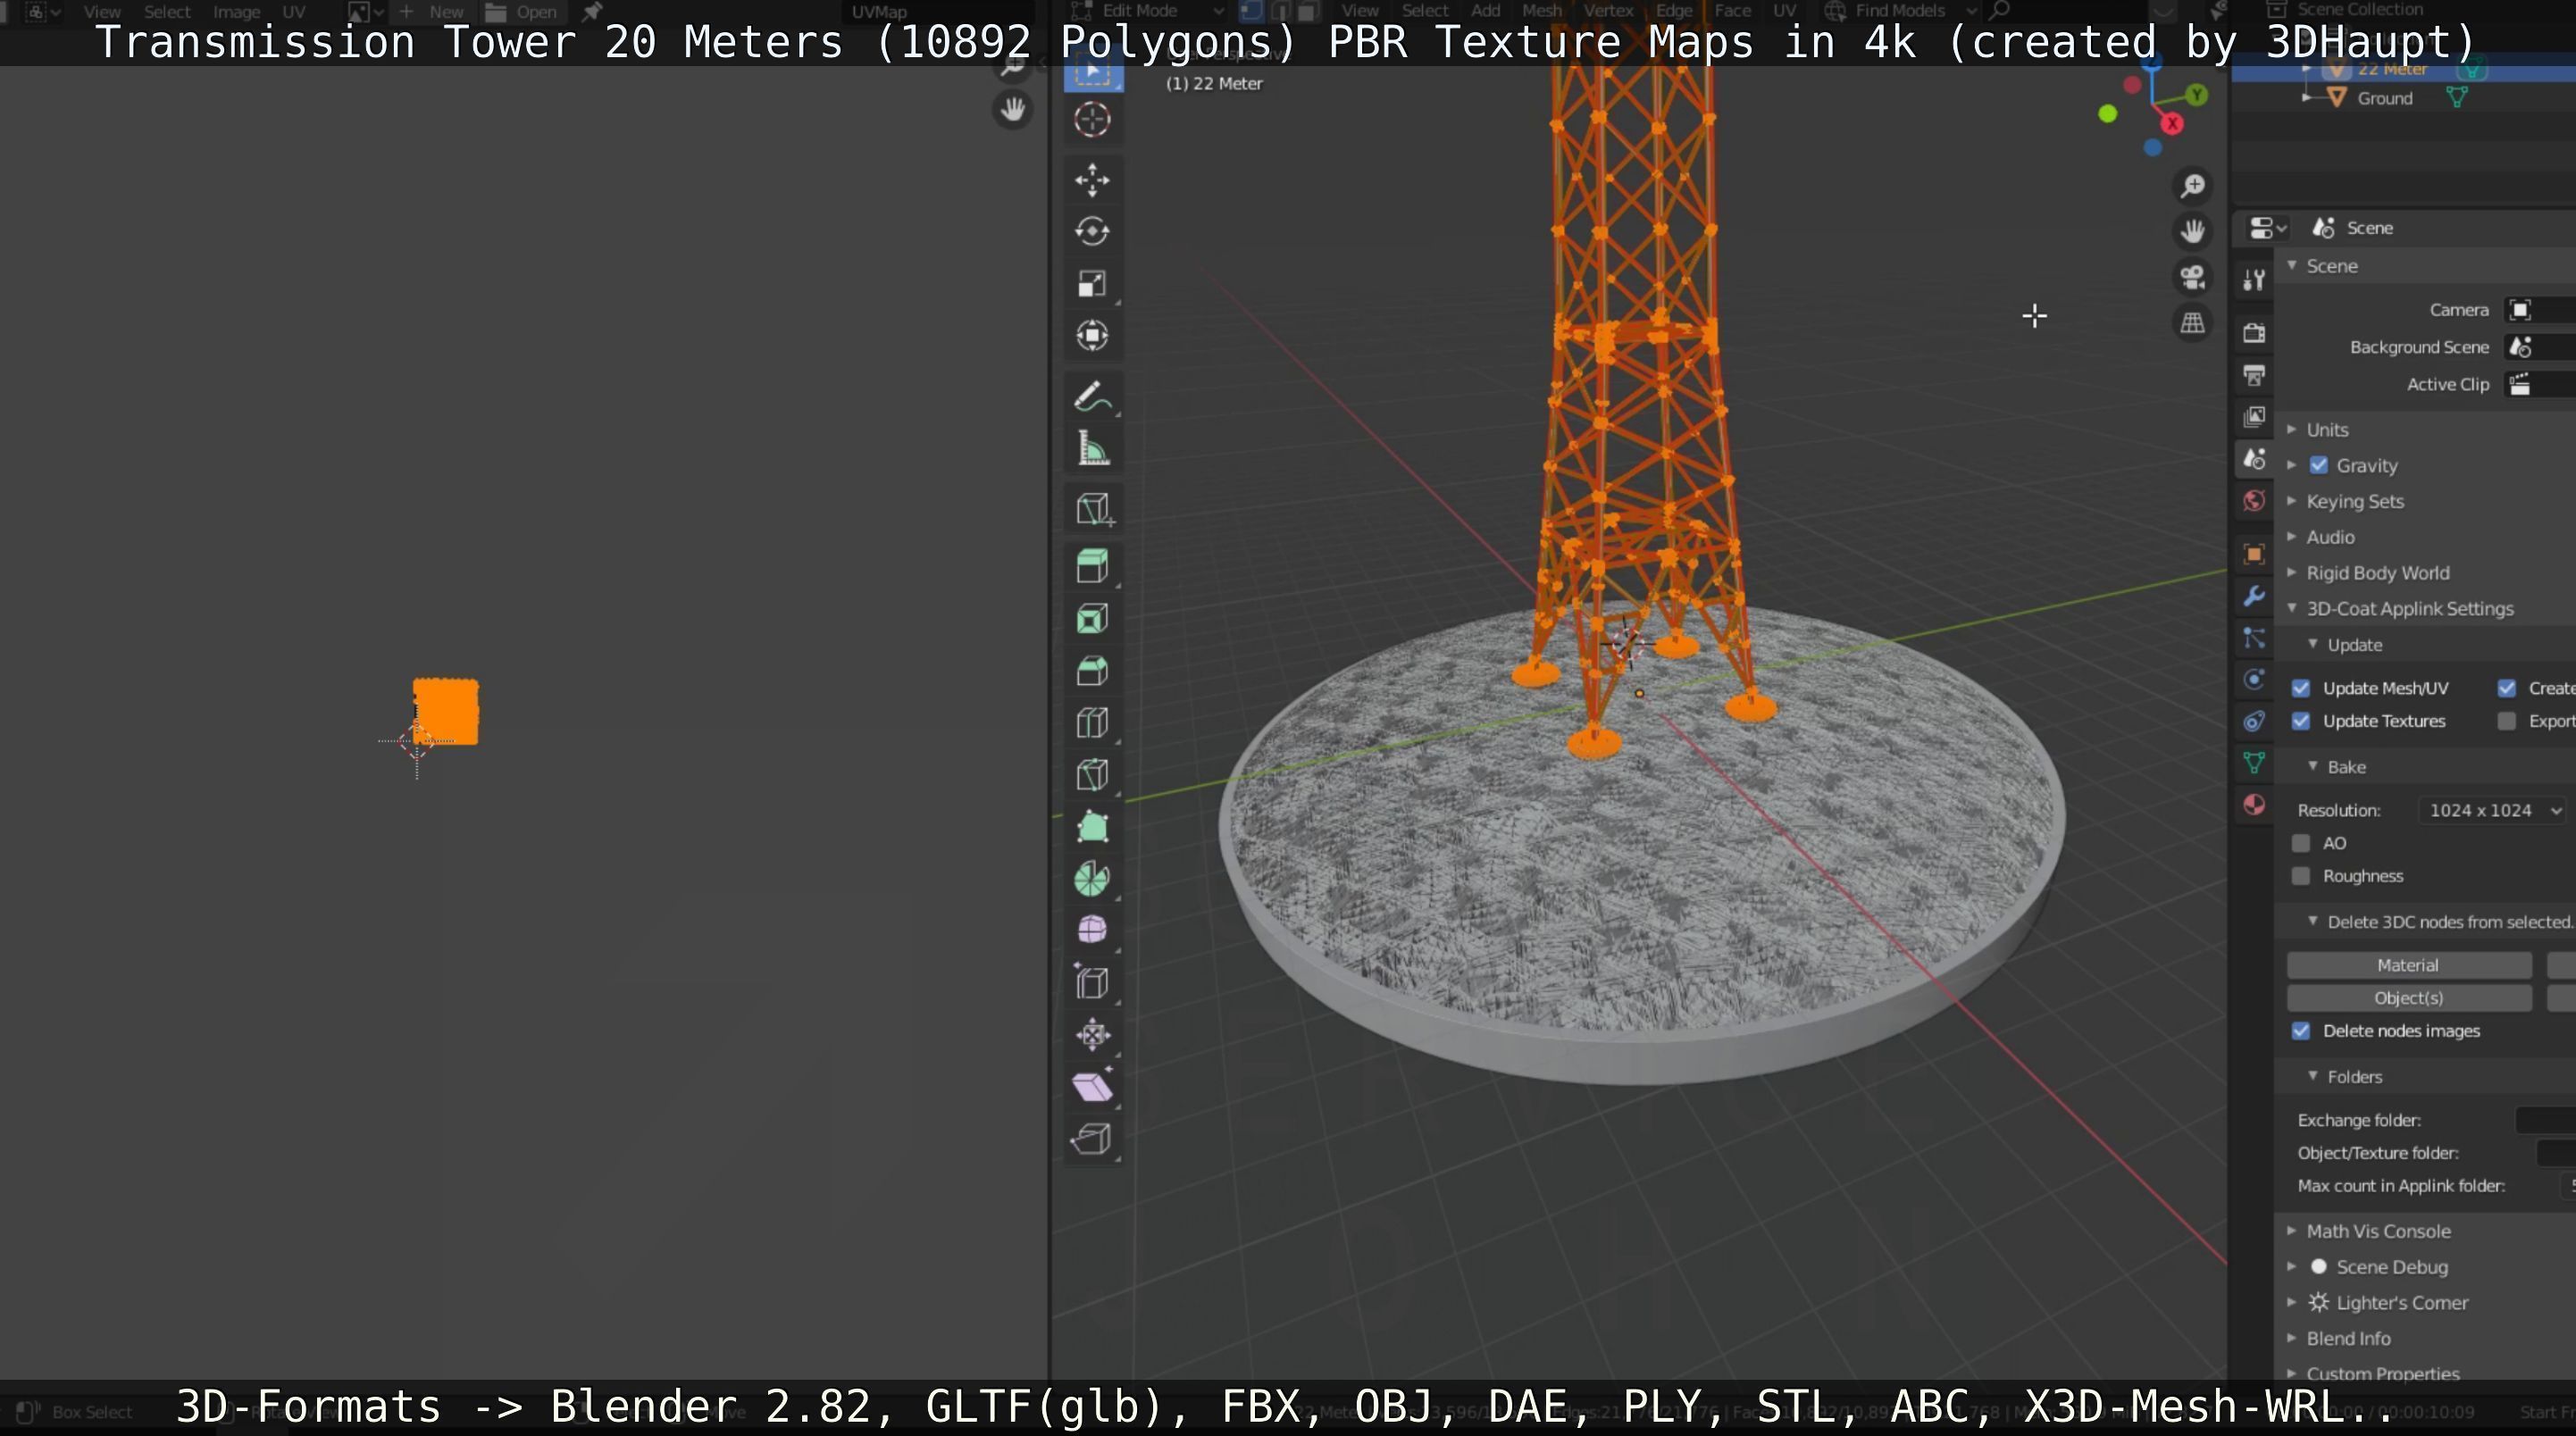Select the Shrink/Fatten tool

(x=1092, y=1035)
